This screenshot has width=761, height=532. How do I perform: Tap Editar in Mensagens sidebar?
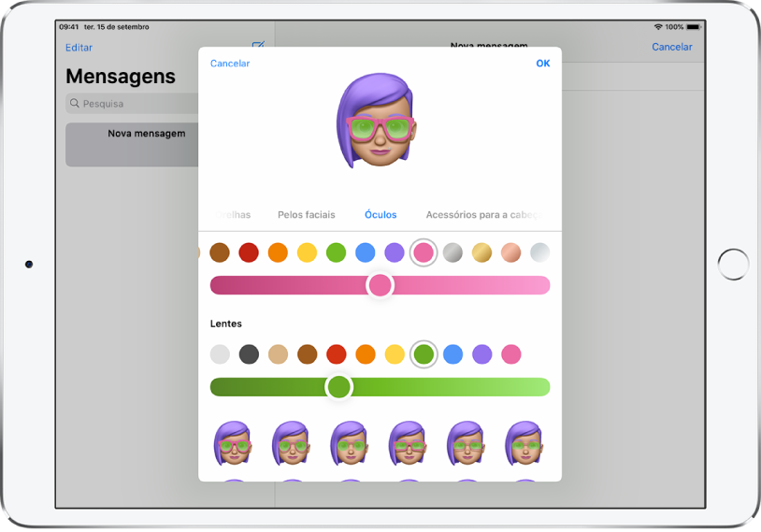(79, 48)
